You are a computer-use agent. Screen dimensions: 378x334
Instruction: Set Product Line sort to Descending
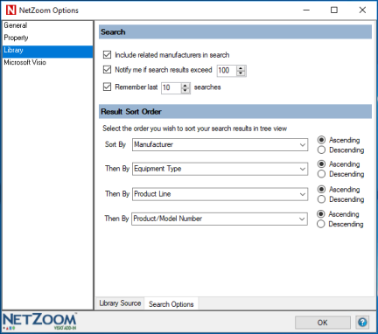point(321,199)
